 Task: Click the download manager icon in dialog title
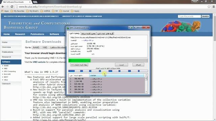coord(68,28)
